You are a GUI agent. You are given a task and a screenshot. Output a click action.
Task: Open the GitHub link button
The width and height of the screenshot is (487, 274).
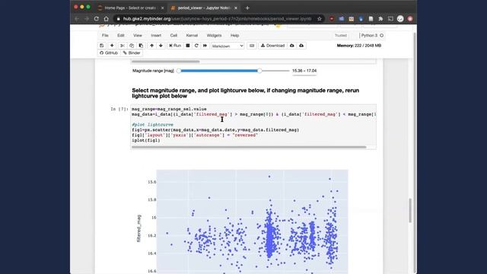[x=109, y=53]
